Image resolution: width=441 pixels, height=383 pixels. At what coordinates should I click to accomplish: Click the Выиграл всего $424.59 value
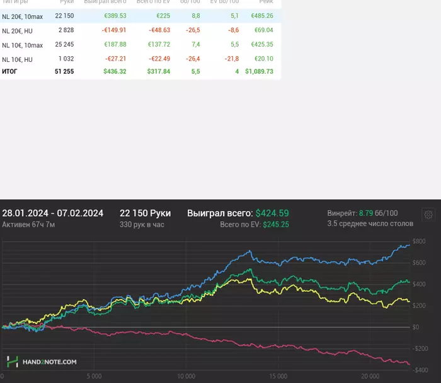point(272,213)
